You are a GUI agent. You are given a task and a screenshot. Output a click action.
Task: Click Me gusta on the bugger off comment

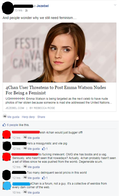[33, 138]
